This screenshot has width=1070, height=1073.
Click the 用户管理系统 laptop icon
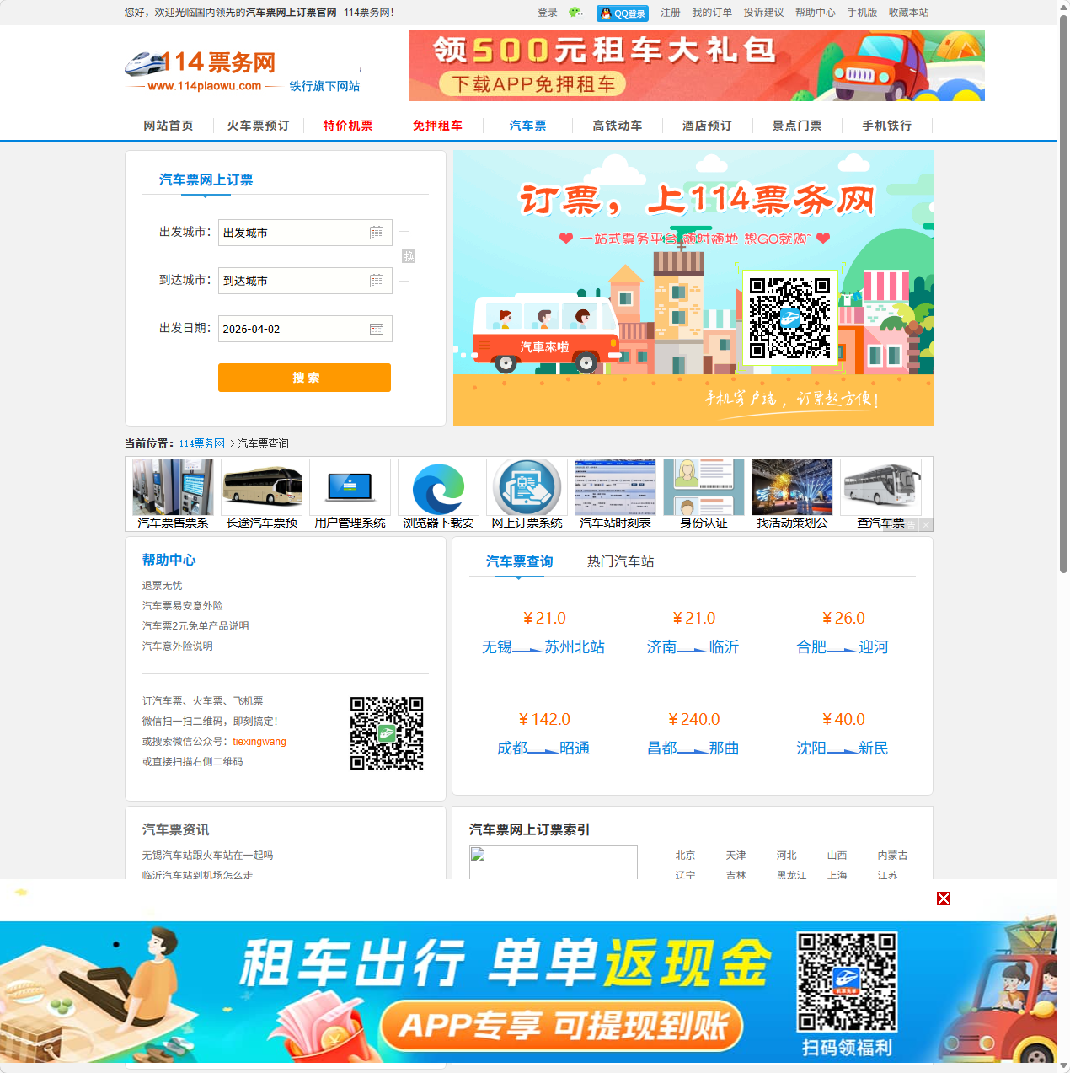tap(350, 486)
